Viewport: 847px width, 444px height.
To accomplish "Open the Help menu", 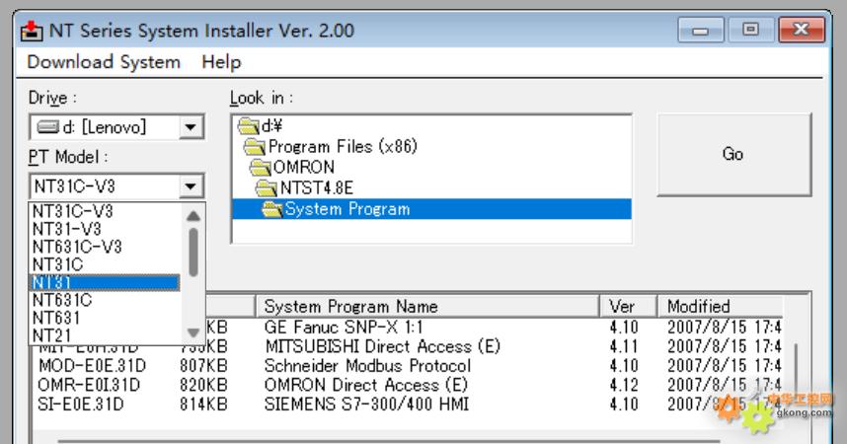I will pos(221,62).
